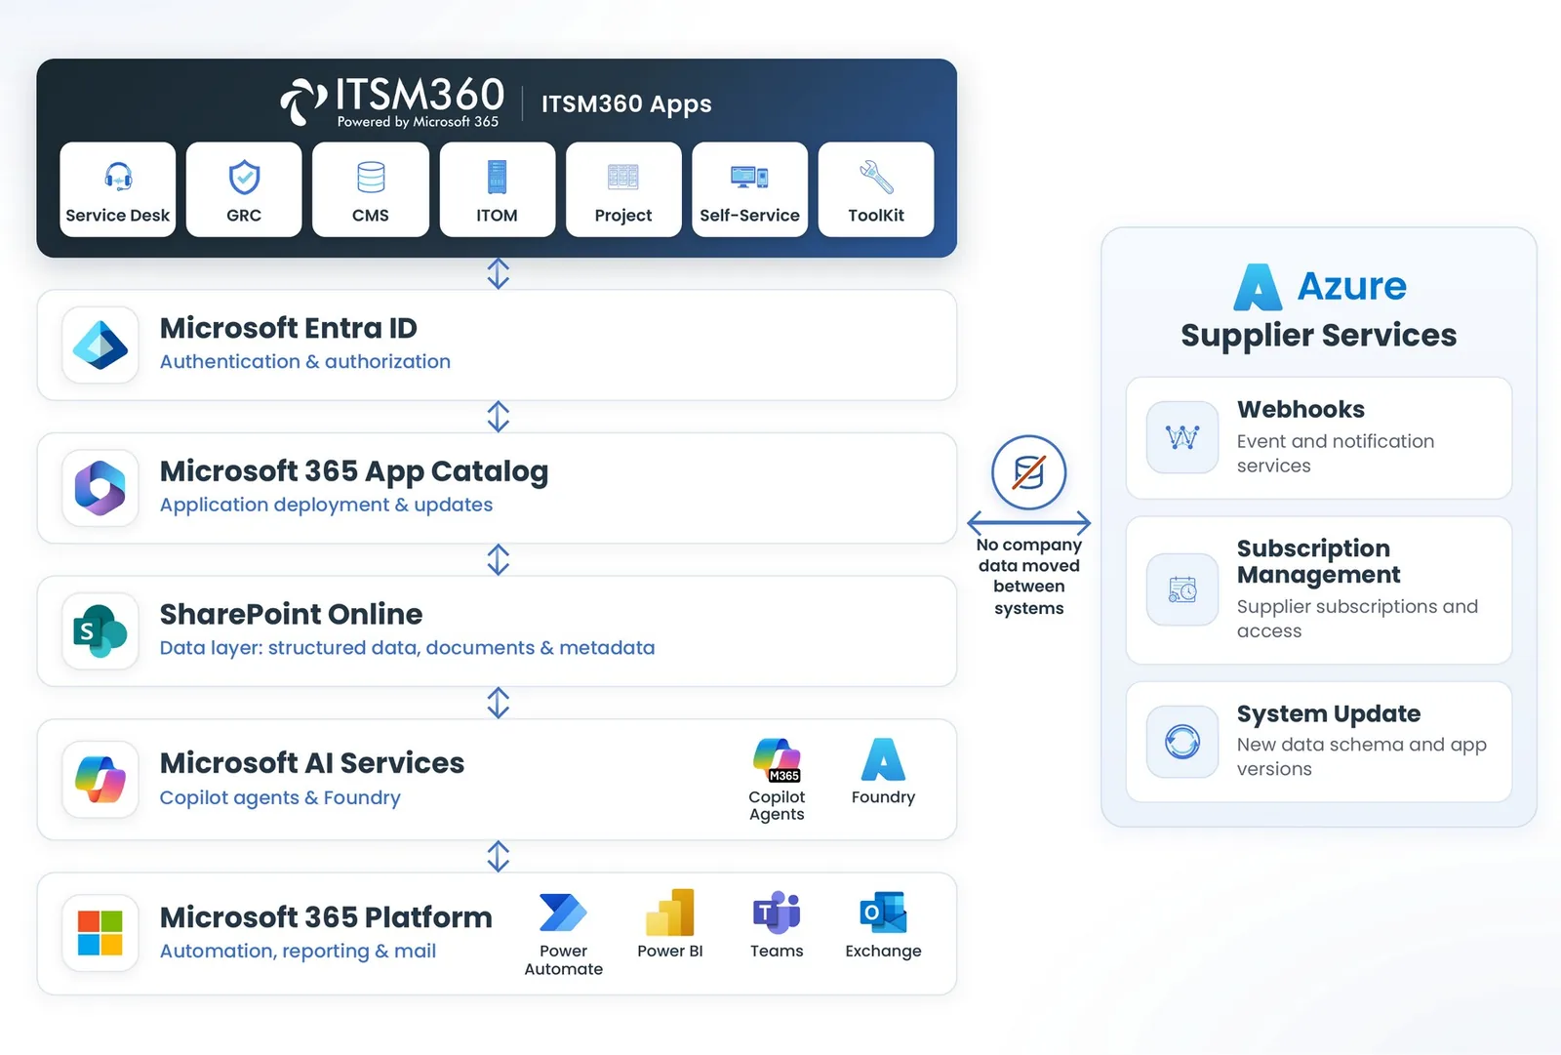The height and width of the screenshot is (1055, 1561).
Task: Select the GRC shield tile
Action: [244, 189]
